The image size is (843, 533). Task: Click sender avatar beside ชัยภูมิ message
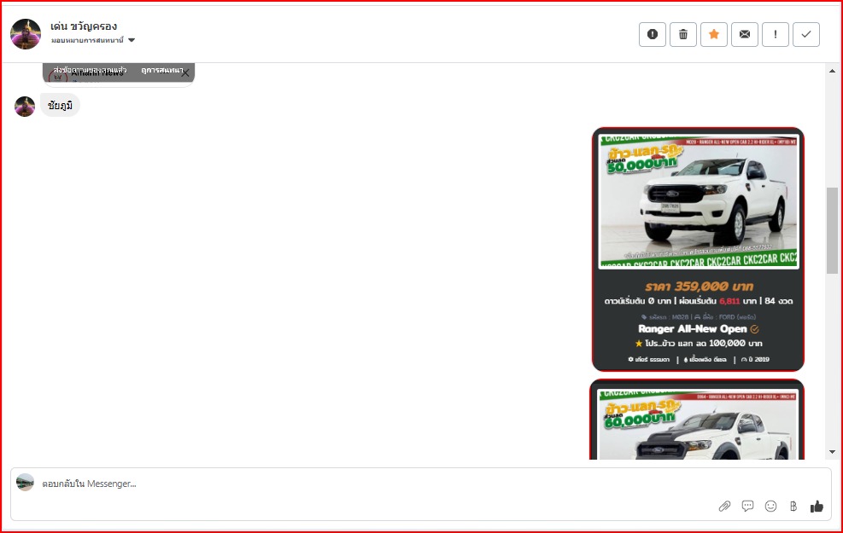point(25,107)
